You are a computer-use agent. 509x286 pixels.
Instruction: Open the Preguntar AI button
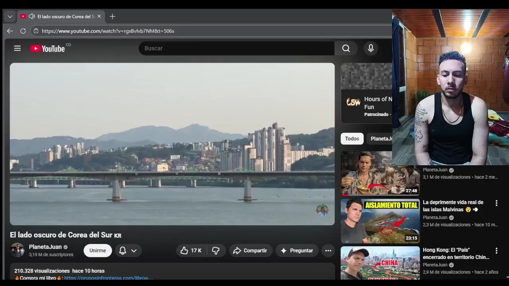click(x=297, y=251)
